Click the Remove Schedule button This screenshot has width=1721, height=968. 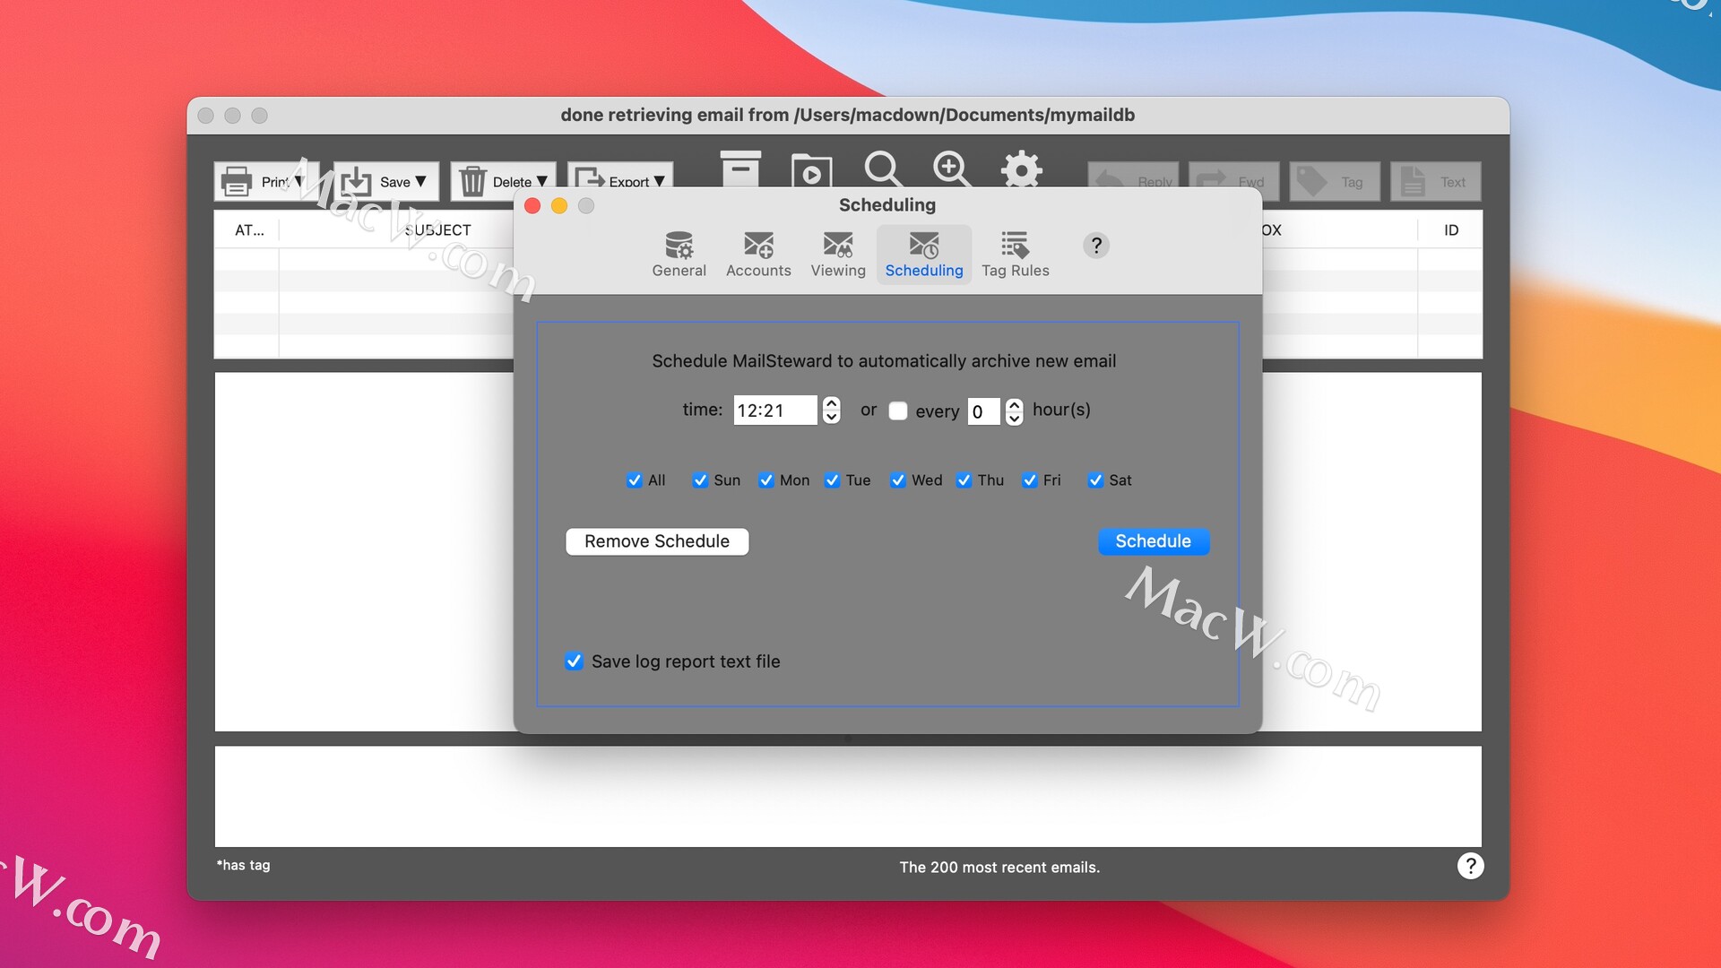tap(657, 541)
